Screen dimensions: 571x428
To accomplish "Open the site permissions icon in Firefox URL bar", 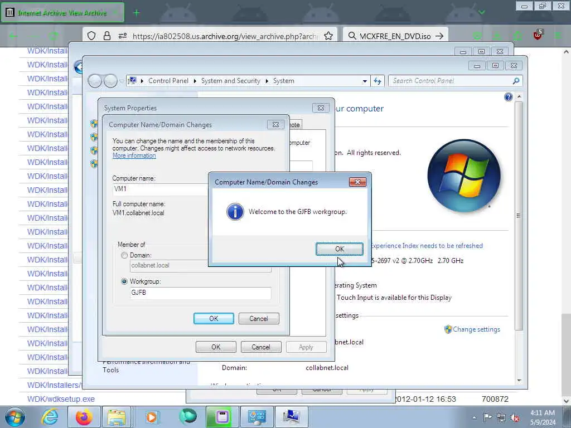I will click(x=123, y=36).
